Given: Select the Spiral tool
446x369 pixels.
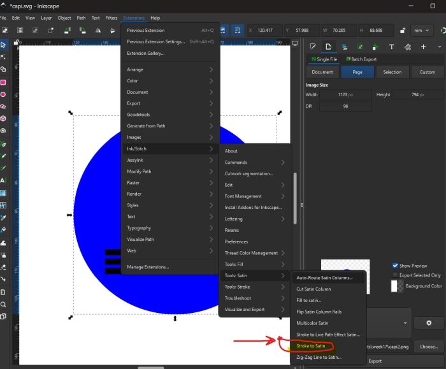Looking at the screenshot, I should 3,131.
